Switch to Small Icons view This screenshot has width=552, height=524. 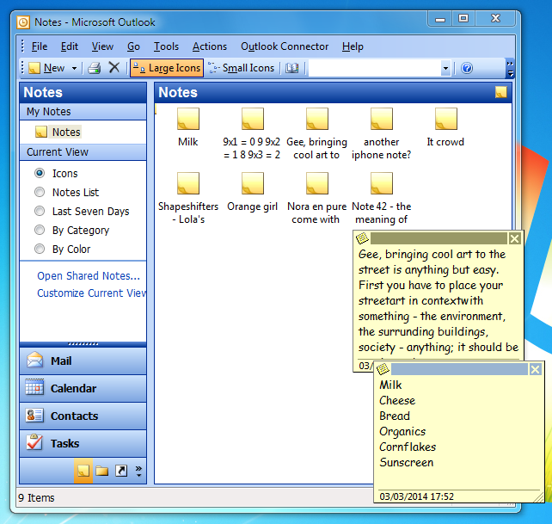click(242, 68)
